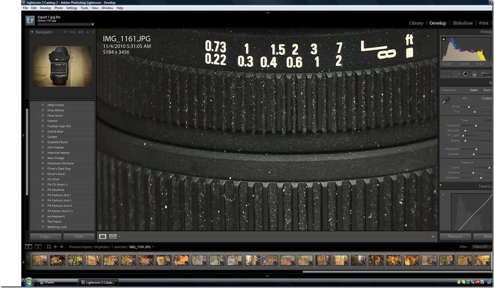Select the Spot Removal tool
This screenshot has height=288, width=494.
456,74
